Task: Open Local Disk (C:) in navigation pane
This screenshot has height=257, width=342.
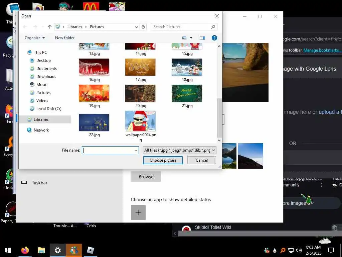Action: [x=49, y=109]
